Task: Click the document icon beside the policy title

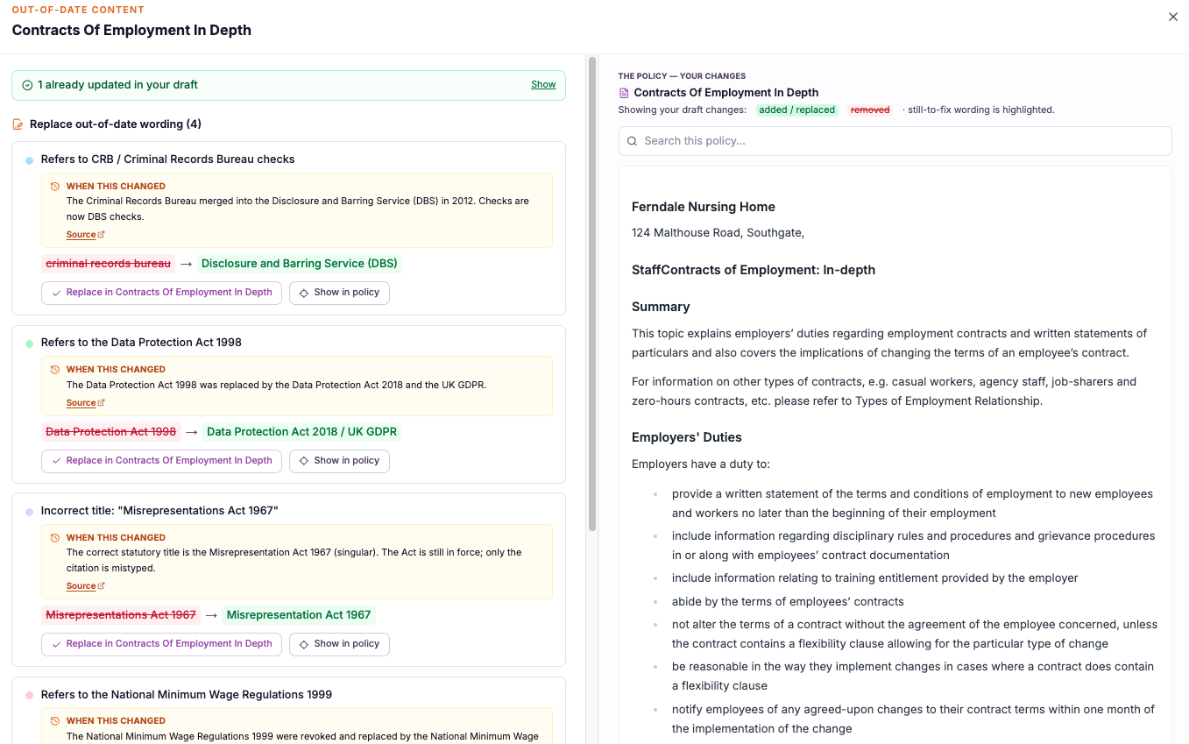Action: [x=624, y=93]
